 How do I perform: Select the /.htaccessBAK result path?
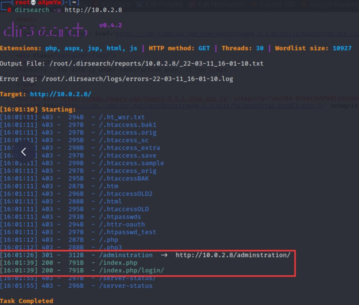tap(124, 179)
